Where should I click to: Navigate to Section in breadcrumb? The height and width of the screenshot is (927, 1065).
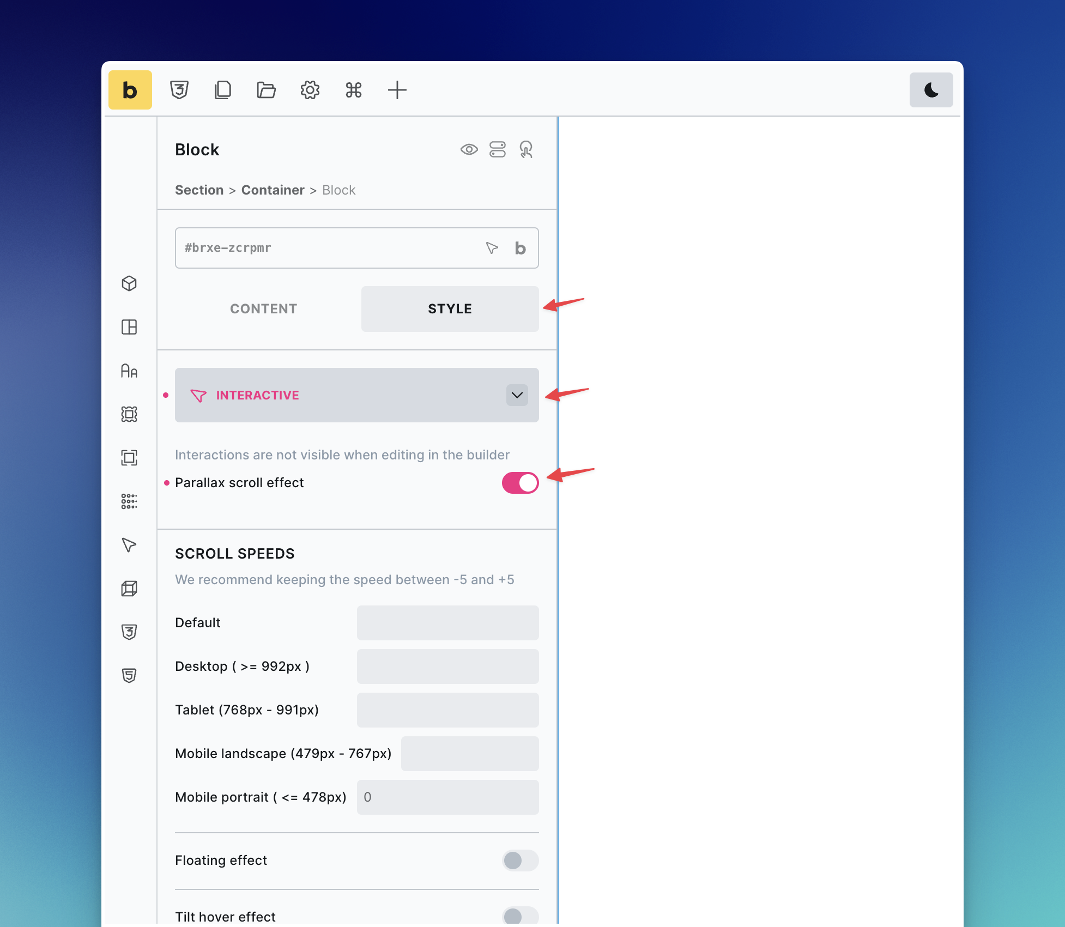(x=199, y=190)
